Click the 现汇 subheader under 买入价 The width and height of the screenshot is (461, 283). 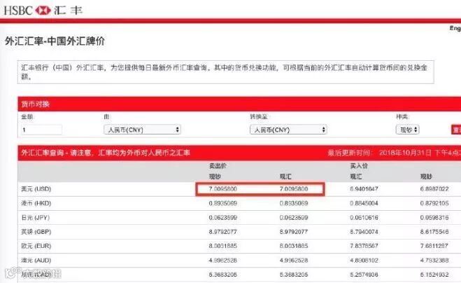[356, 177]
